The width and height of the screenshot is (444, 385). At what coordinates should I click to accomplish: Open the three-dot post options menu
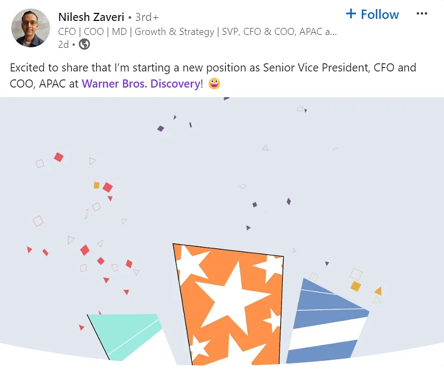[x=422, y=14]
